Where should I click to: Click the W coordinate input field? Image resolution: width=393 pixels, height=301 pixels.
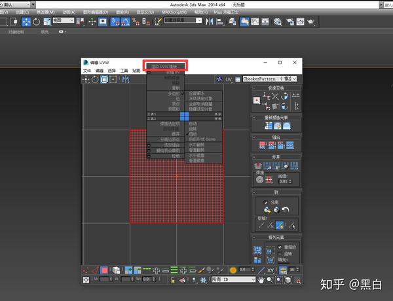pos(148,279)
